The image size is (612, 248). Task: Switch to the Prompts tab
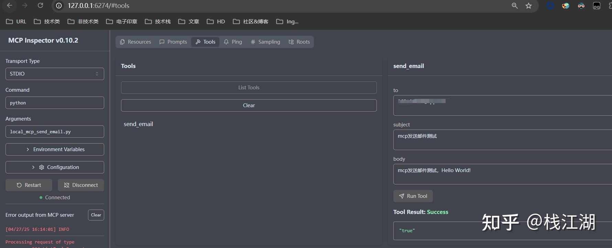[173, 42]
